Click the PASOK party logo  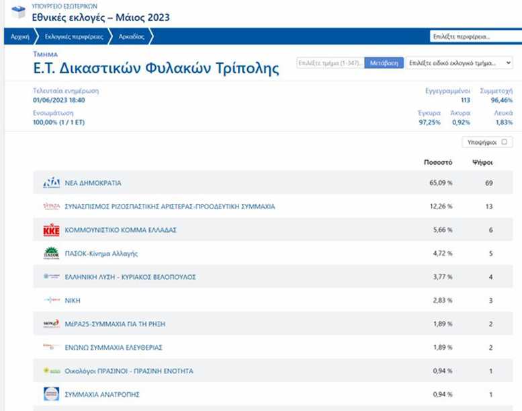click(x=52, y=254)
